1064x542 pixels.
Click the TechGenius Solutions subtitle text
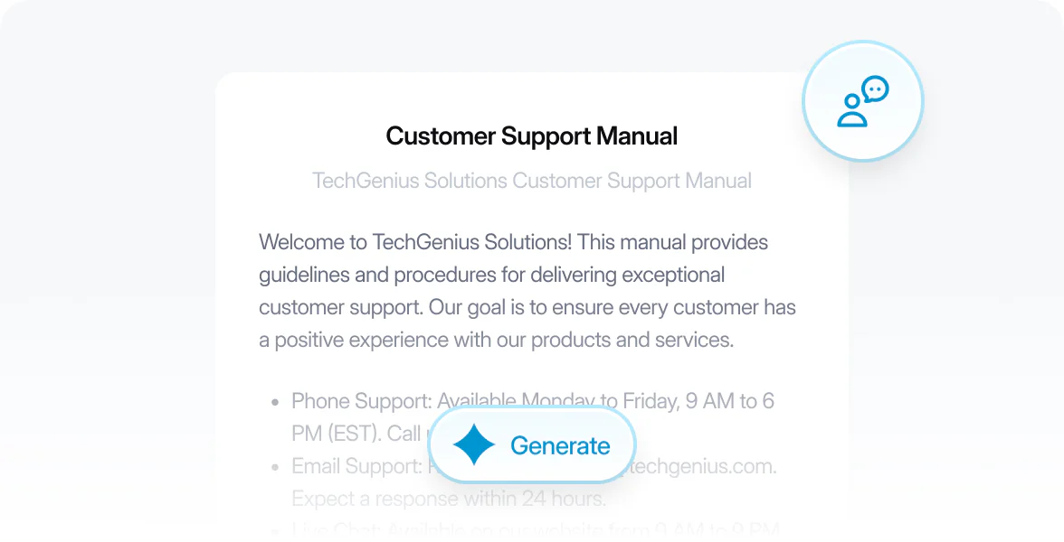pyautogui.click(x=532, y=181)
